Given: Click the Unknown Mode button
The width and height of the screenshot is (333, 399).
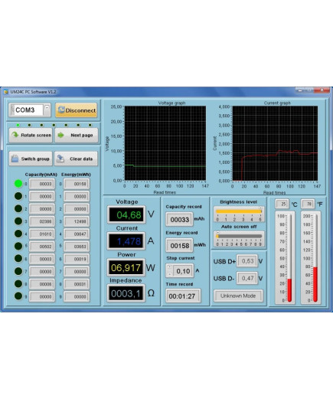Looking at the screenshot, I should coord(238,296).
